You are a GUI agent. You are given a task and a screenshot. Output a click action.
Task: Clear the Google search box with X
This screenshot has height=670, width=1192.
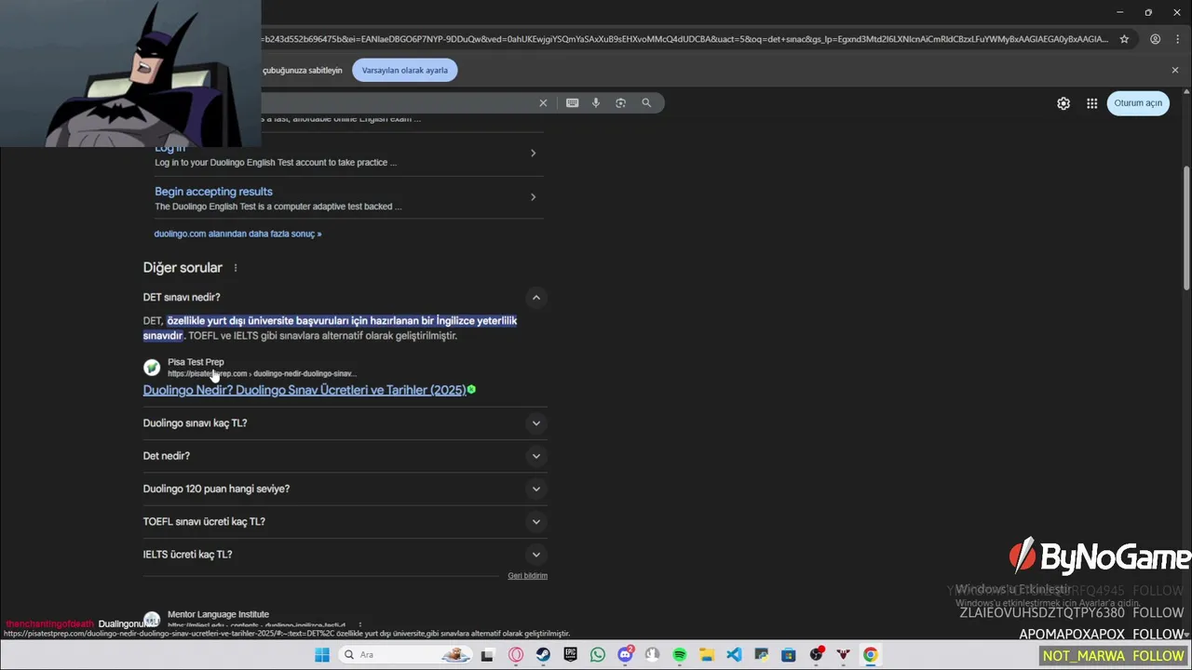point(543,103)
